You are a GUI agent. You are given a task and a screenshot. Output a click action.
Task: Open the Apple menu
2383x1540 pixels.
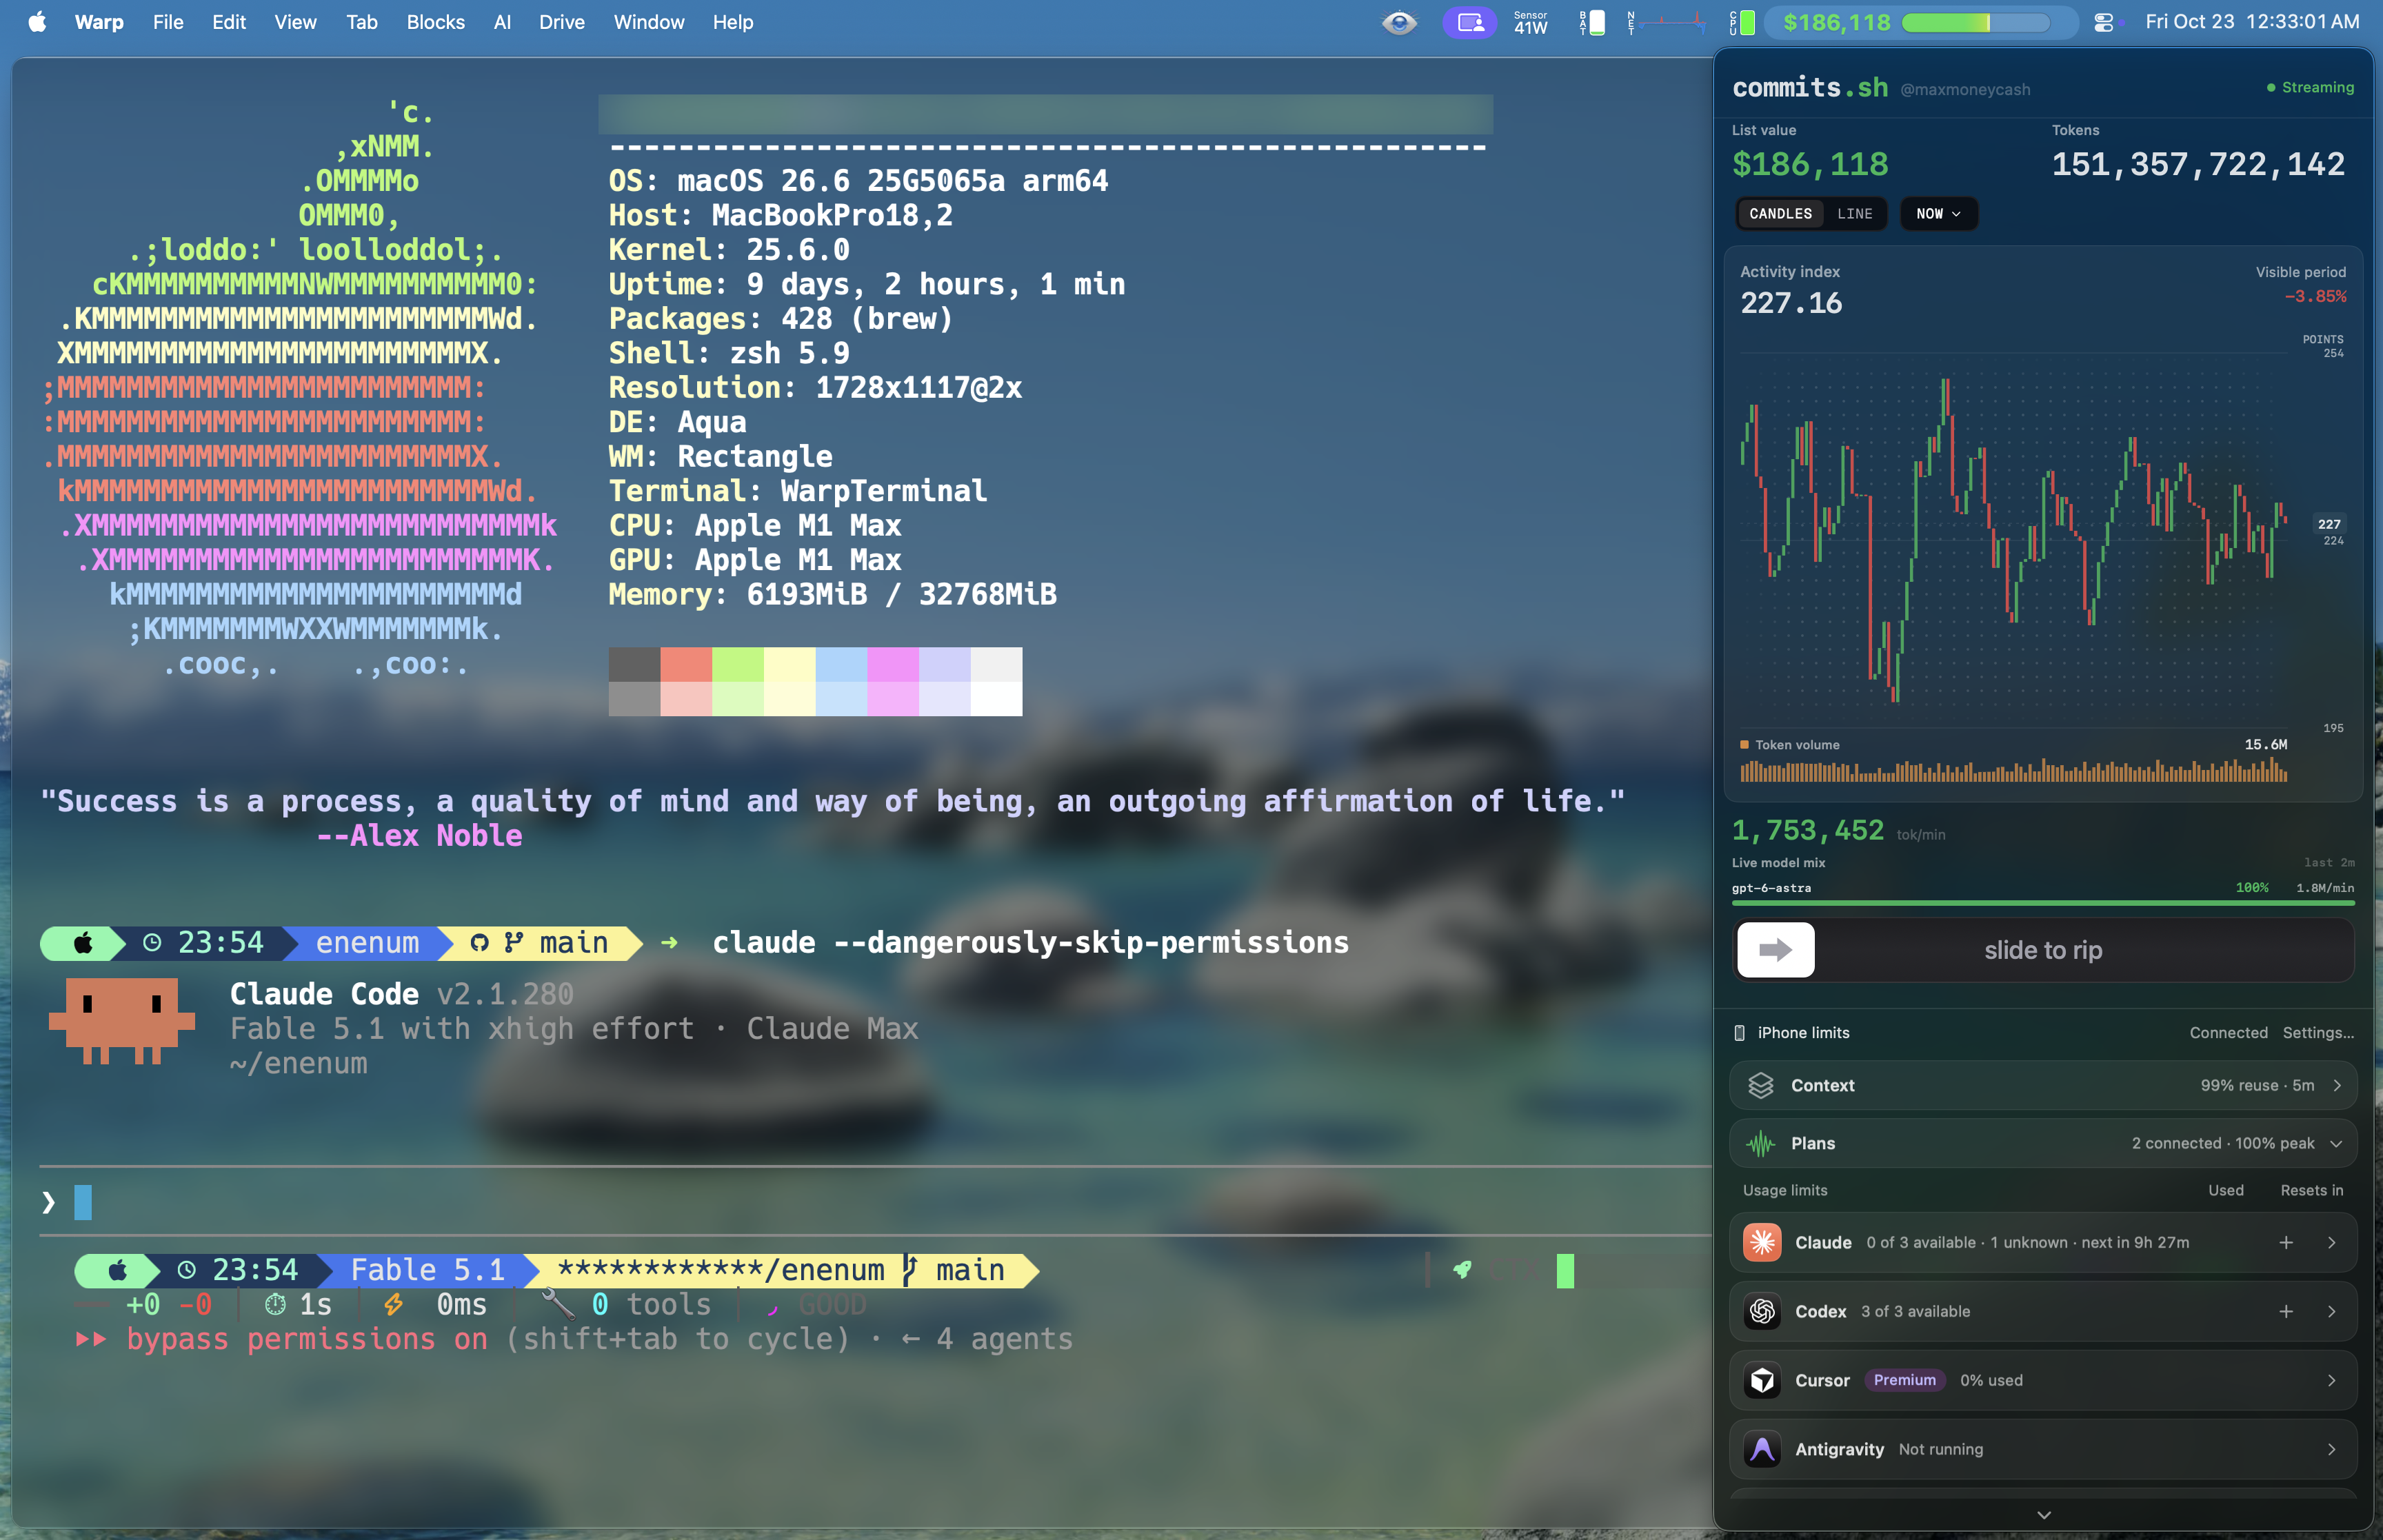point(37,22)
